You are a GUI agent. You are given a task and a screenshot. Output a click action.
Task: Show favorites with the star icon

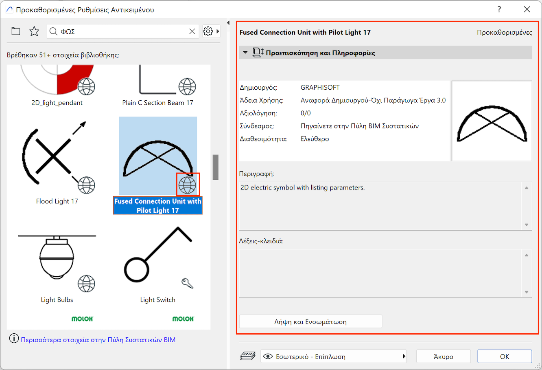34,31
